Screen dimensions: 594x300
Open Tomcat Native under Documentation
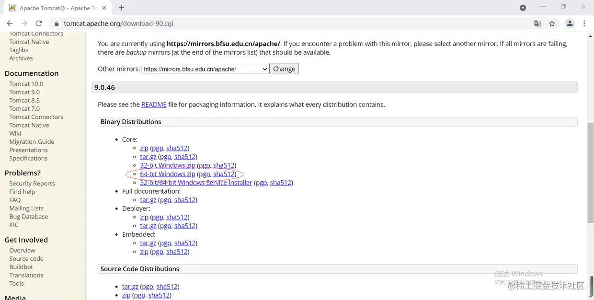coord(29,125)
